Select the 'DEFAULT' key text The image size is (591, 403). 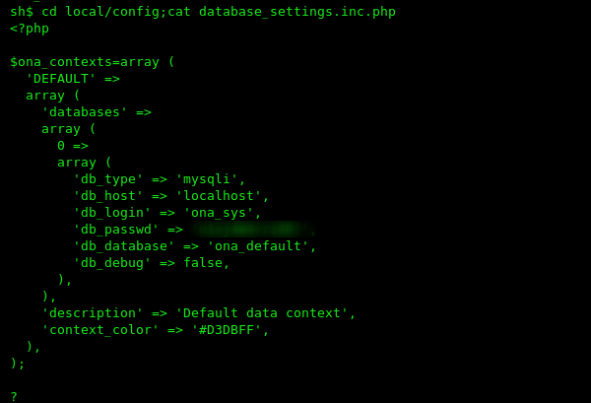[61, 79]
